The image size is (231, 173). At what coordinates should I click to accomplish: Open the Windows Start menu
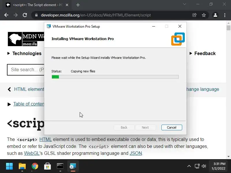coord(10,166)
